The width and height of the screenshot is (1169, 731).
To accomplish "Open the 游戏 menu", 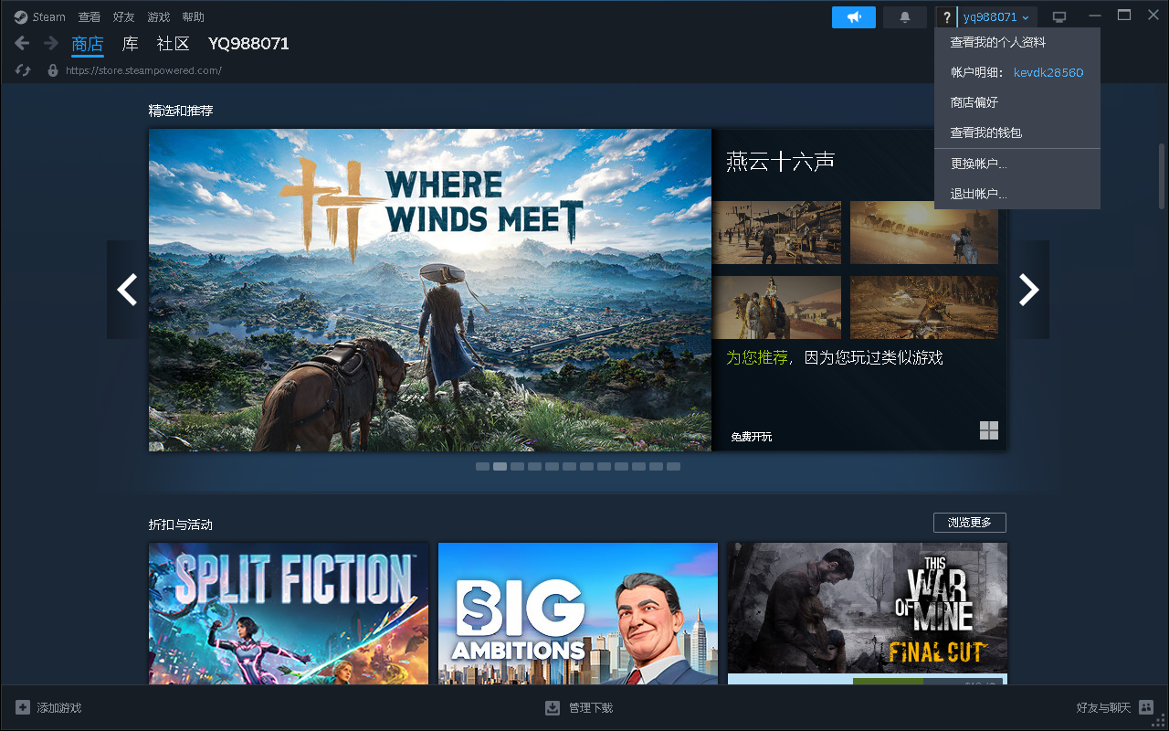I will coord(157,16).
